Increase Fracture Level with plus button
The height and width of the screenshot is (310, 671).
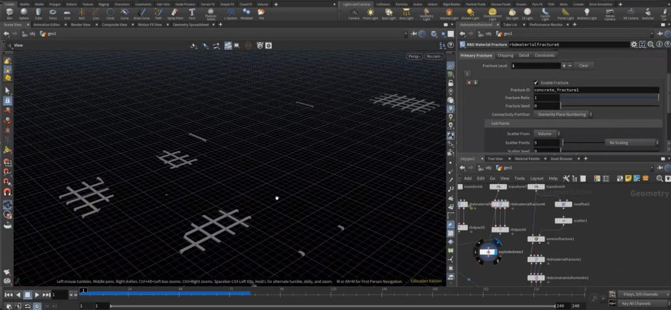tap(564, 66)
